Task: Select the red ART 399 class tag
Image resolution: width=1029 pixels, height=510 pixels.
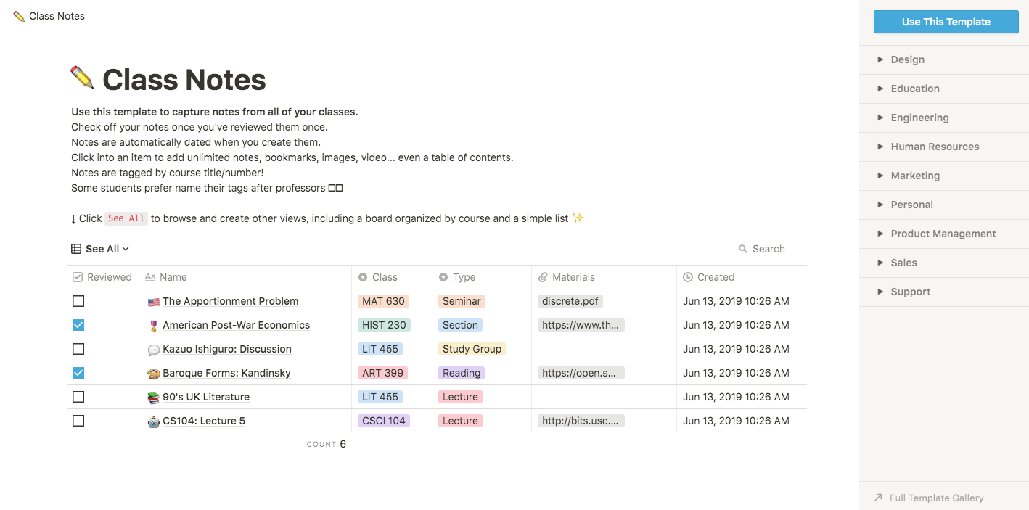Action: click(x=382, y=373)
